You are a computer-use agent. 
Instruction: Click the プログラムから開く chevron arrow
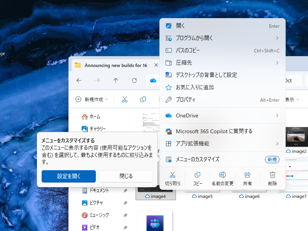pos(277,38)
